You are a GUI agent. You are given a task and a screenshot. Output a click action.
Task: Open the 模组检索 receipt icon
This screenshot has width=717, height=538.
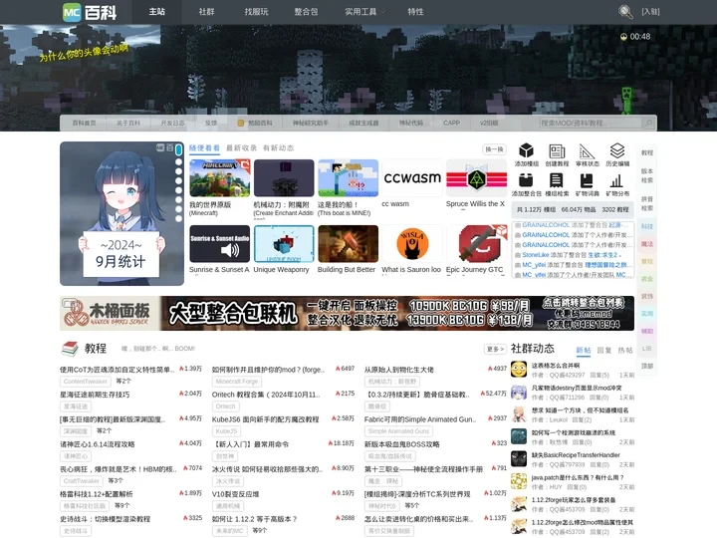(557, 180)
